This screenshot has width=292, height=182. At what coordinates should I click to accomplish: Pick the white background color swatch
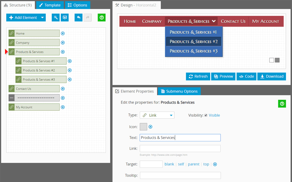click(272, 60)
